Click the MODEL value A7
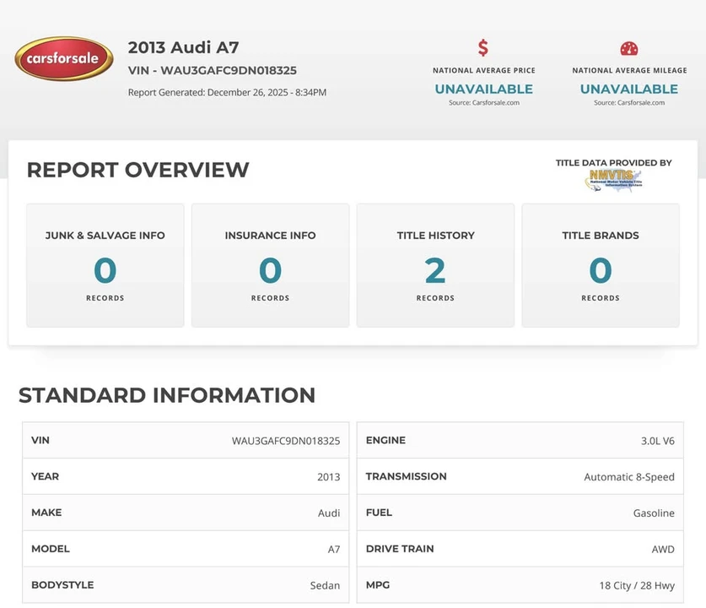The width and height of the screenshot is (706, 608). pyautogui.click(x=334, y=549)
